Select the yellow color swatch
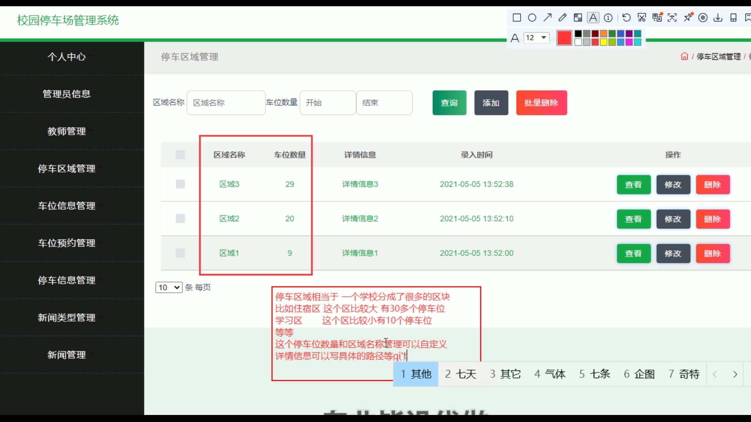The height and width of the screenshot is (422, 751). coord(604,42)
